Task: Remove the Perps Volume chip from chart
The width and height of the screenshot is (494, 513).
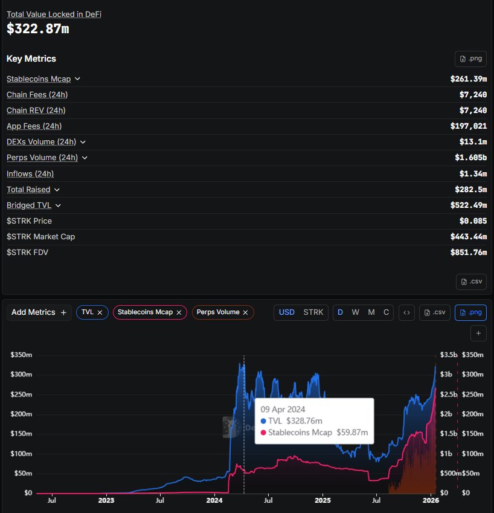Action: 245,312
